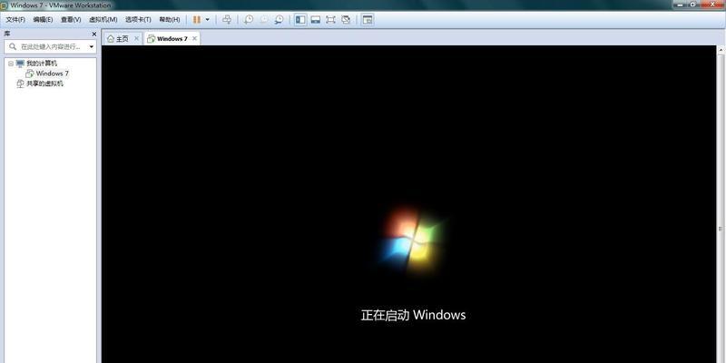Click the library search input field
726x363 pixels.
[x=50, y=47]
